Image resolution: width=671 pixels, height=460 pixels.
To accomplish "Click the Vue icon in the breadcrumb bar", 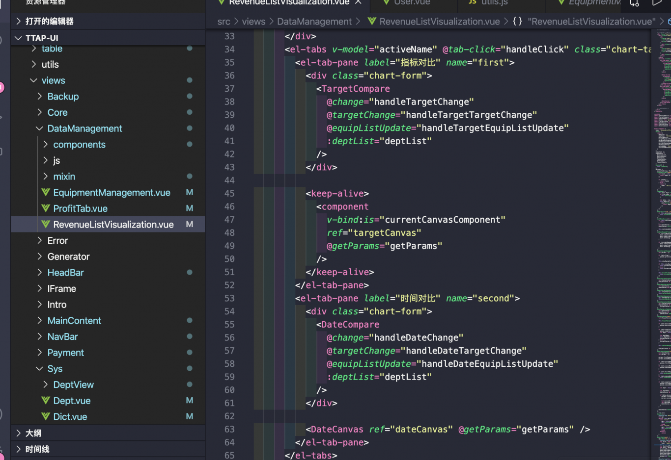I will [x=372, y=21].
